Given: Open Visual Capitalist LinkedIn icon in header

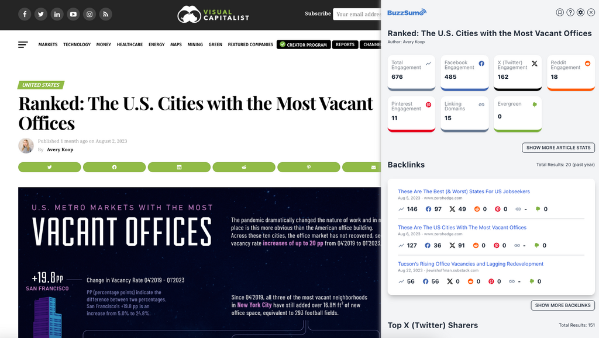Looking at the screenshot, I should tap(57, 14).
